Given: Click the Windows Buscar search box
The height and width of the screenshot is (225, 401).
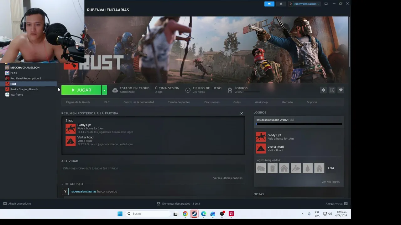Looking at the screenshot, I should pyautogui.click(x=148, y=214).
